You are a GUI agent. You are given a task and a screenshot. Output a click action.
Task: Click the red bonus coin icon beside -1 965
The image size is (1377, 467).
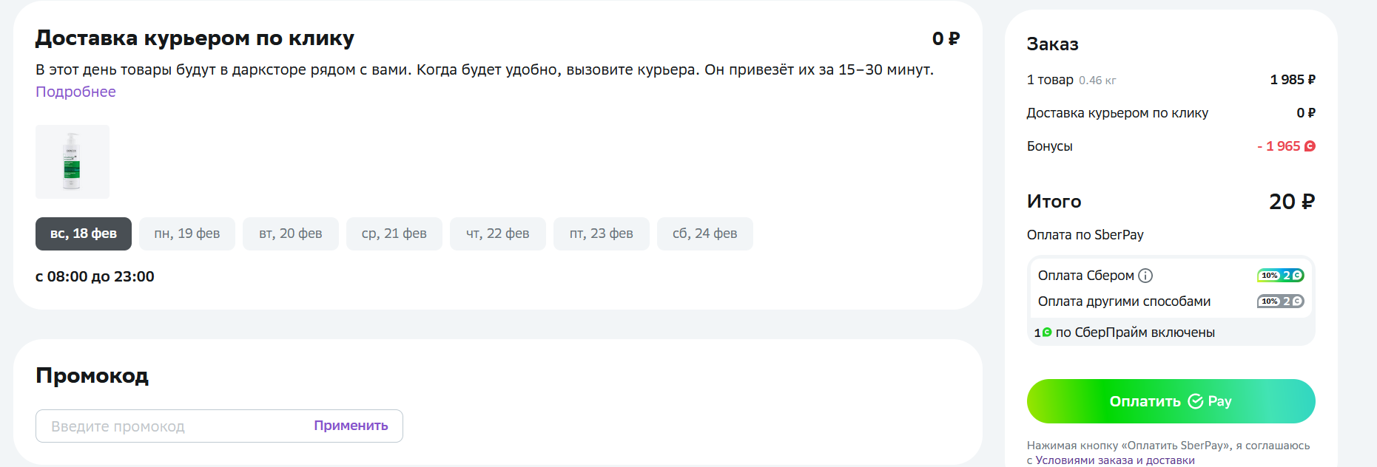[x=1310, y=146]
